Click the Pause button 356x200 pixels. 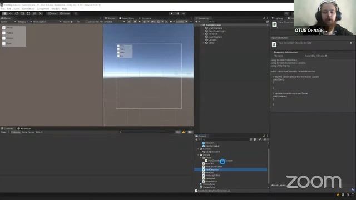[178, 13]
